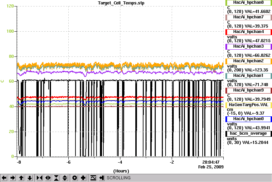Image resolution: width=272 pixels, height=182 pixels.
Task: Click the return-to-scrolling arrow icon
Action: tap(102, 178)
